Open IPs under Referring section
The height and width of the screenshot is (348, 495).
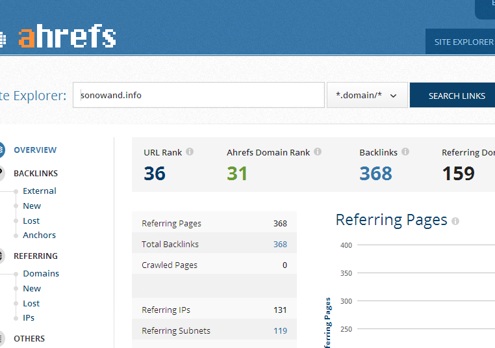(29, 318)
